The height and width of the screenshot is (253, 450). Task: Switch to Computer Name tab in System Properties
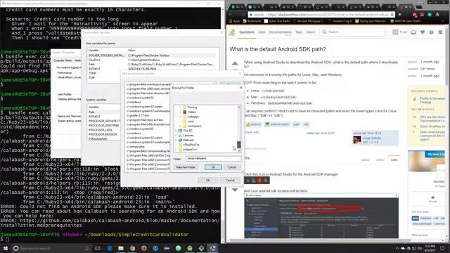(63, 60)
